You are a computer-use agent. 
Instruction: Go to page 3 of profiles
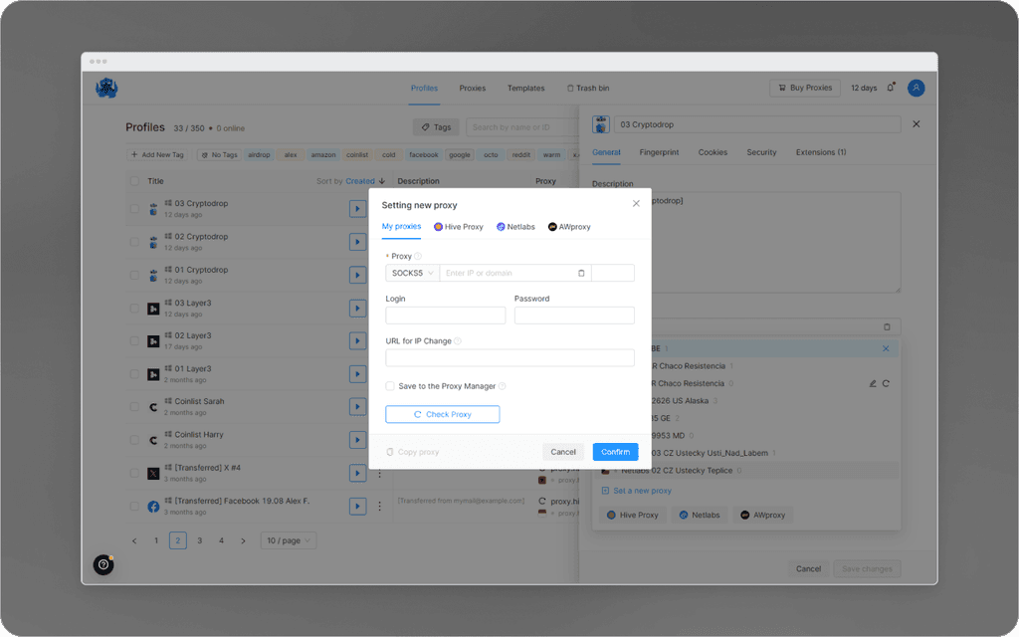199,539
